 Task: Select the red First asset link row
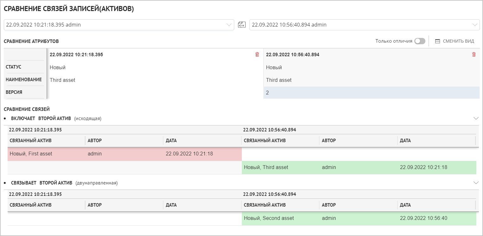(124, 154)
